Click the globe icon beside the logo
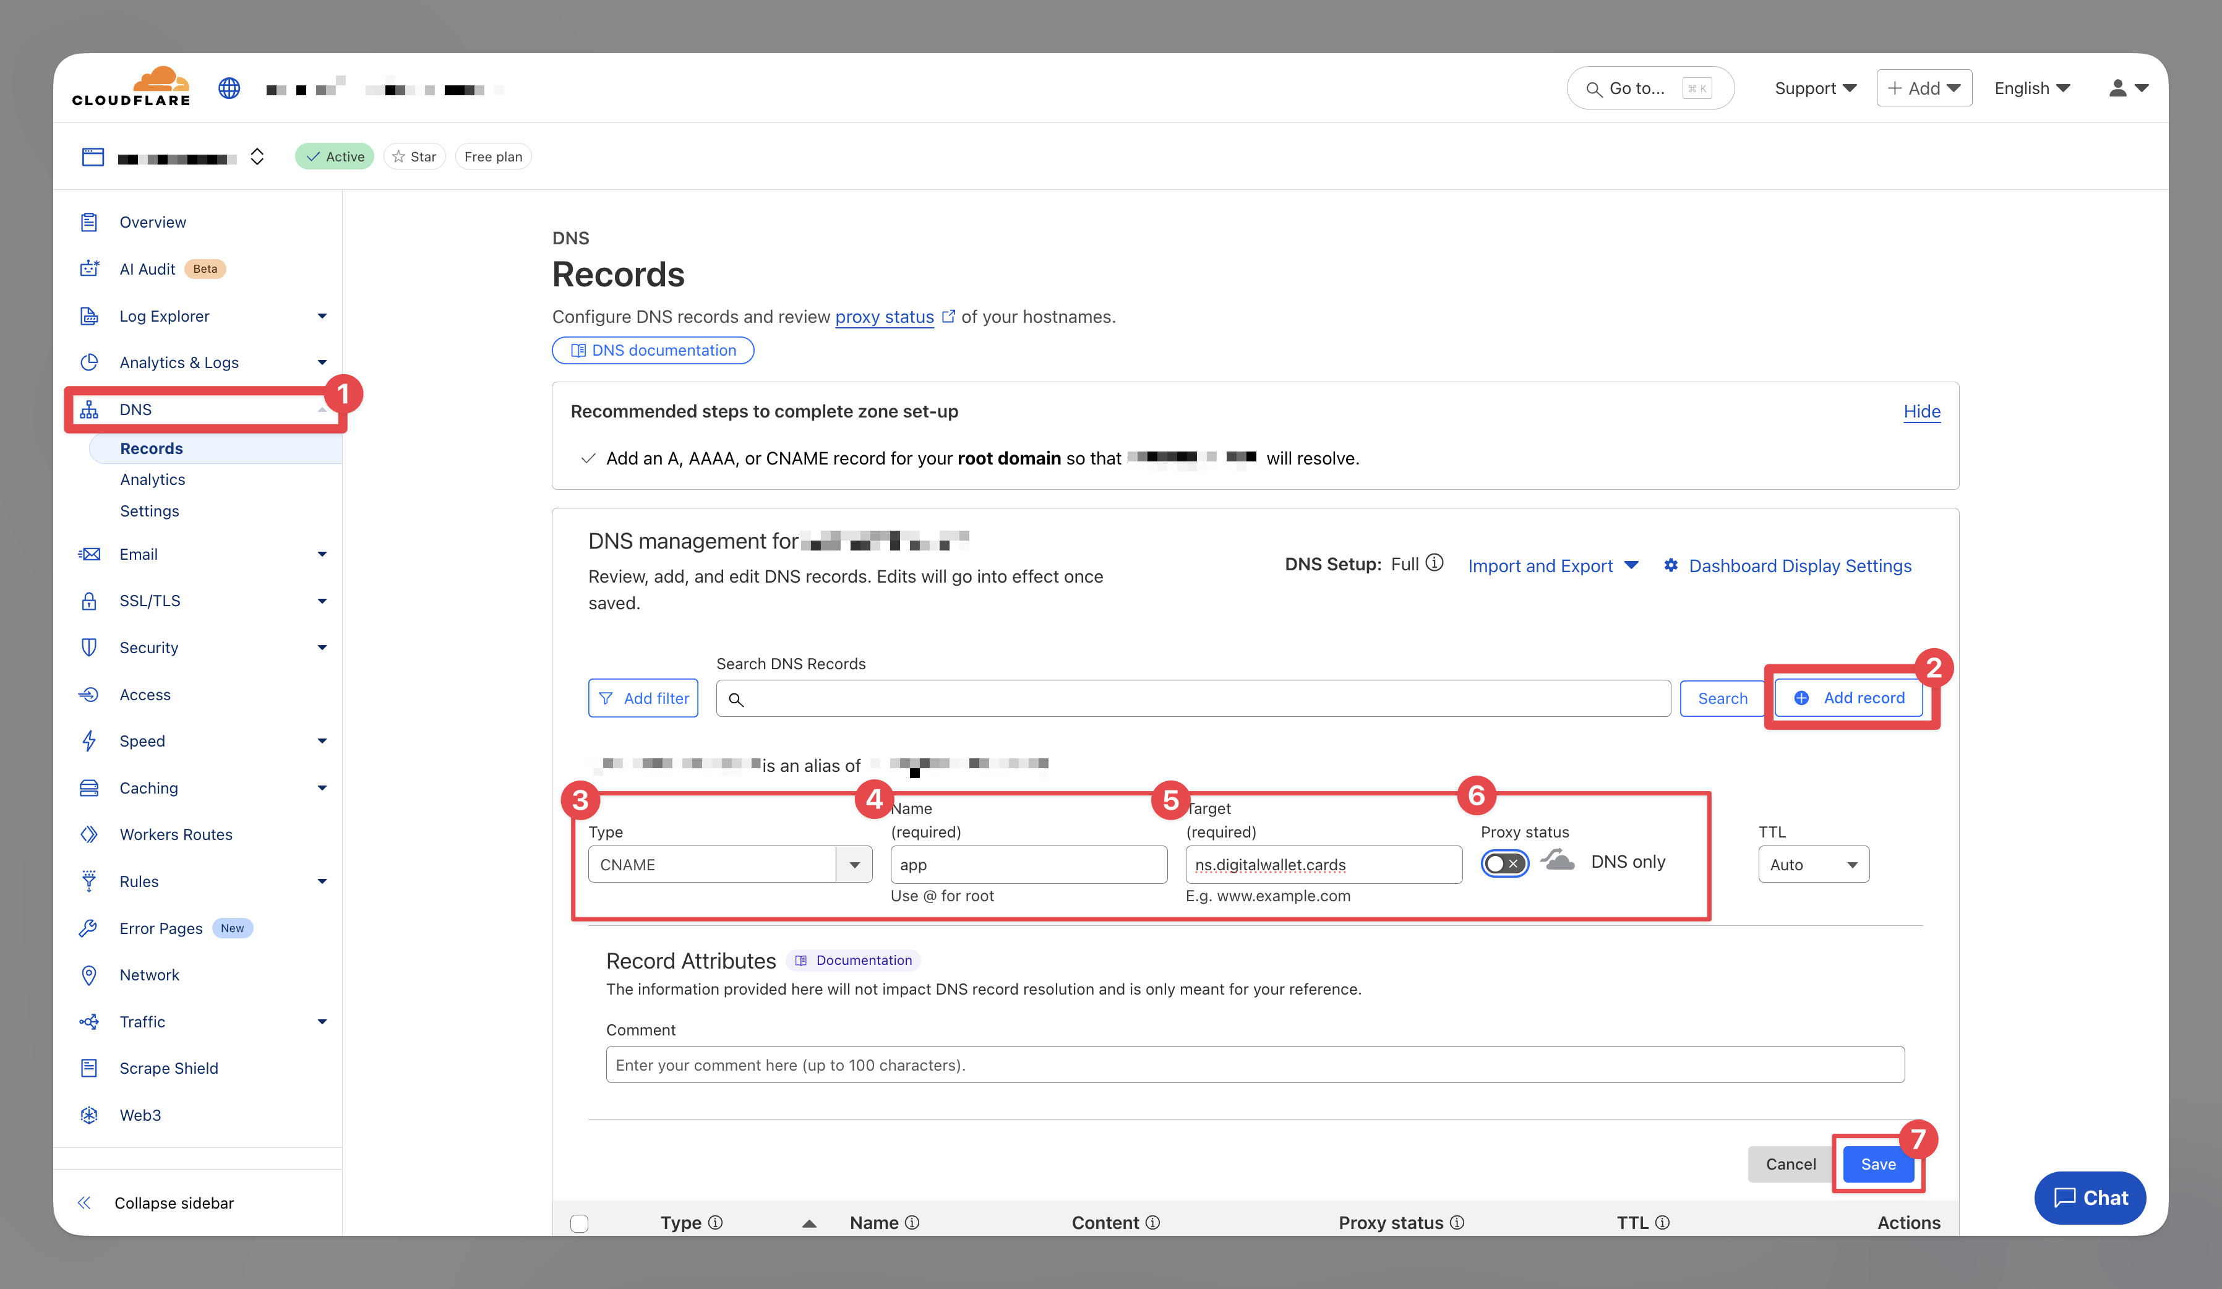2222x1289 pixels. 229,88
